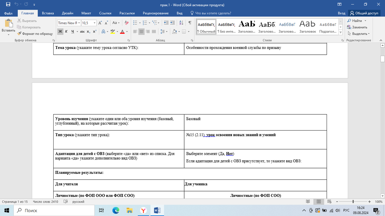The width and height of the screenshot is (385, 216).
Task: Switch to the Ссылки tab
Action: pos(105,13)
